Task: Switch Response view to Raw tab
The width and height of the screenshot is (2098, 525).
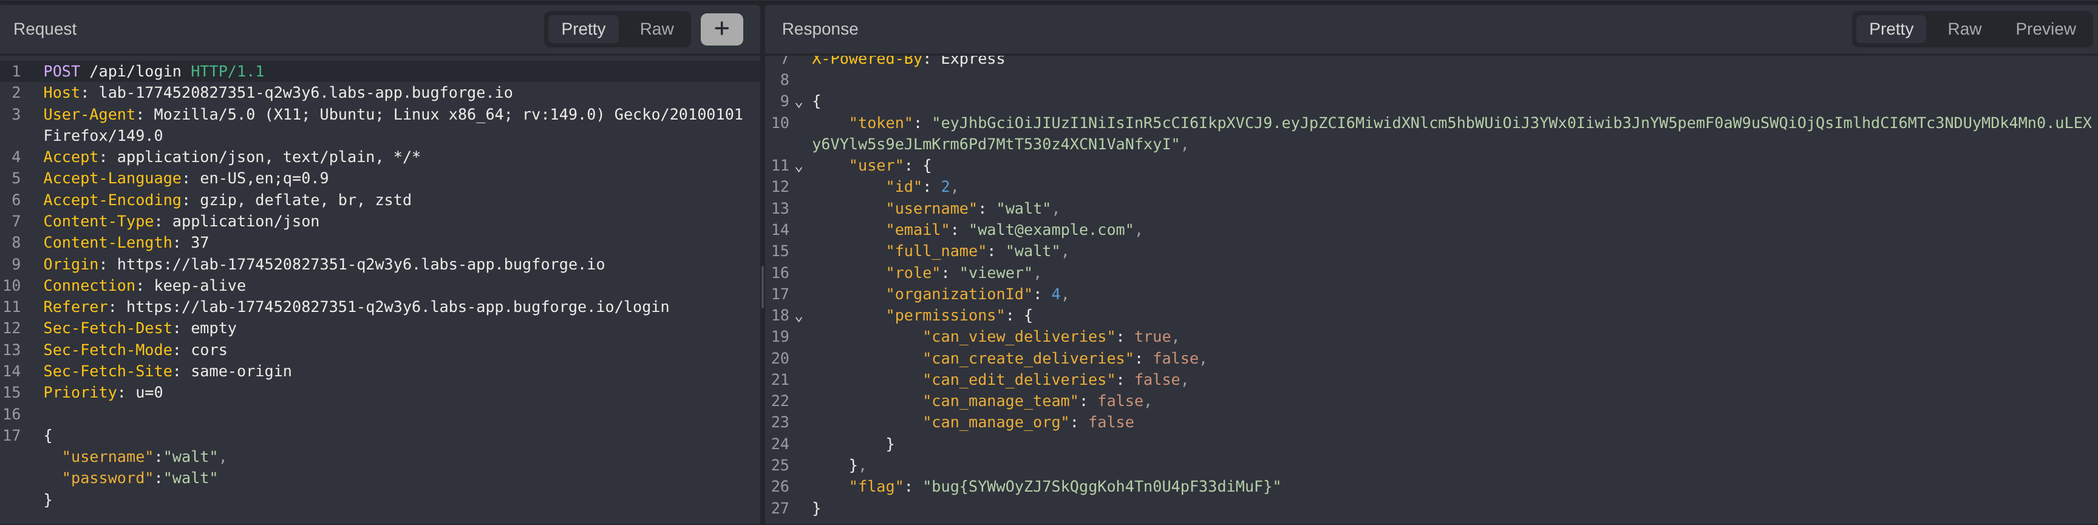Action: (x=1964, y=29)
